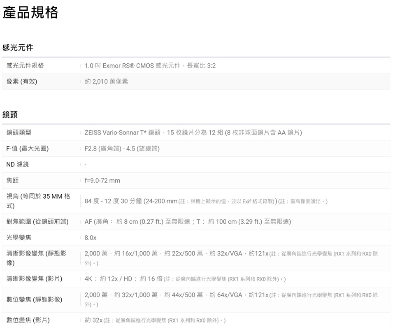Image resolution: width=395 pixels, height=327 pixels.
Task: Click the 清晰影像變焦 (影片) row label
Action: coord(34,279)
